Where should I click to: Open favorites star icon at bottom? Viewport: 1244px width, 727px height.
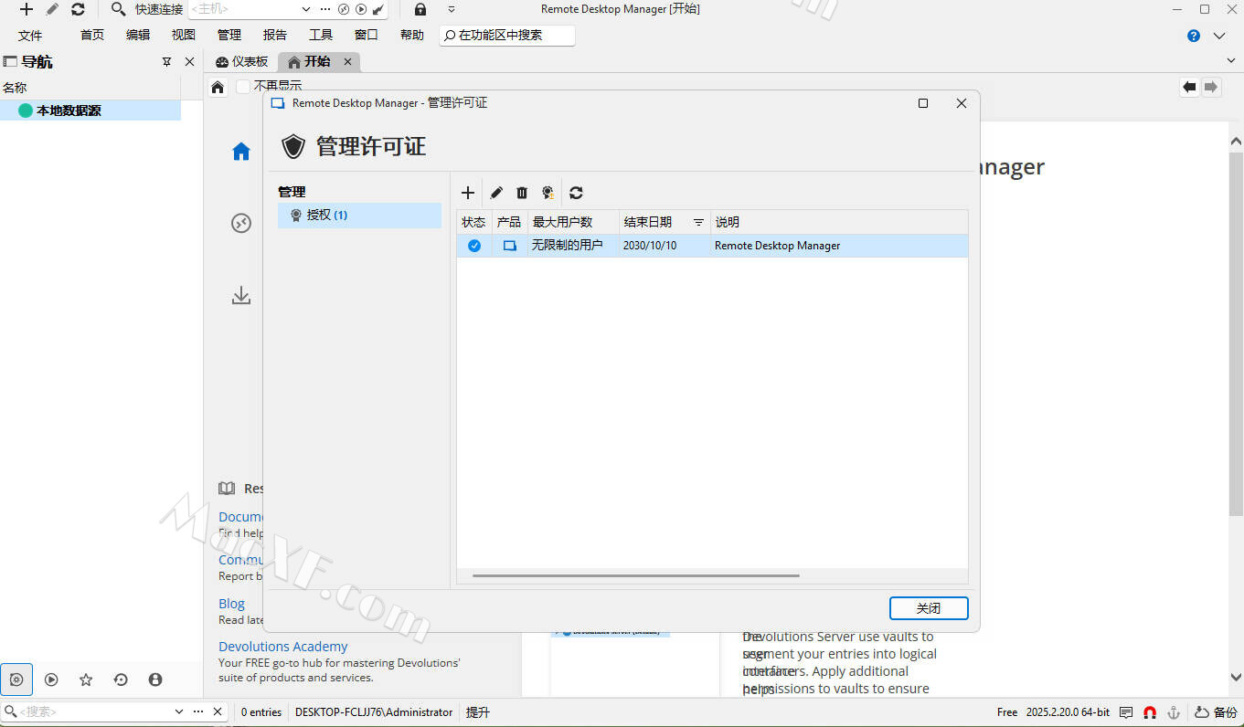click(86, 680)
